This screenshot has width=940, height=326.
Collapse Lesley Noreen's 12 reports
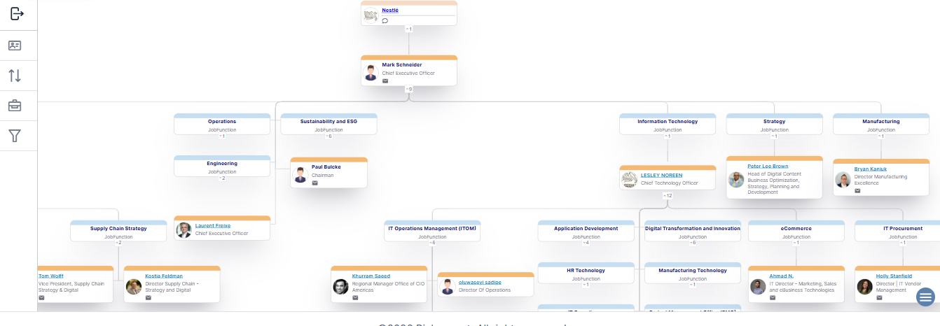[x=668, y=195]
